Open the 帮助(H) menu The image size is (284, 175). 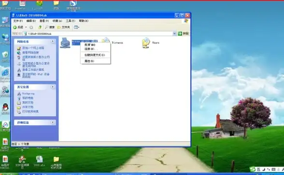84,21
